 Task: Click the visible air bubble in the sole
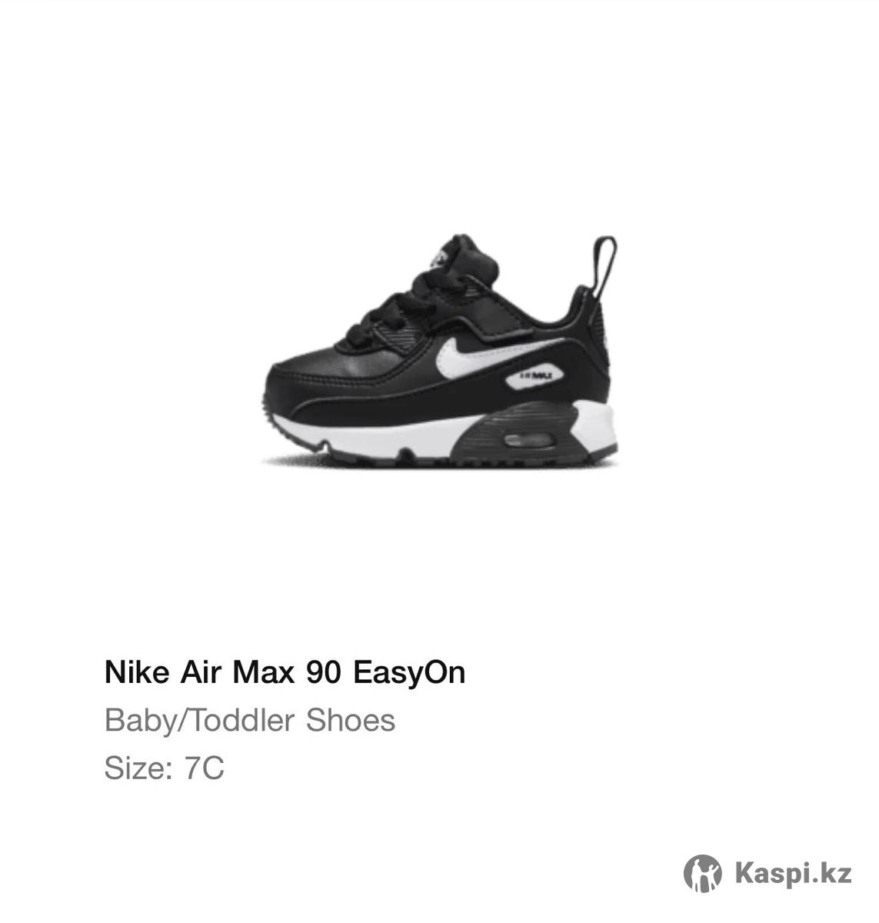click(530, 440)
